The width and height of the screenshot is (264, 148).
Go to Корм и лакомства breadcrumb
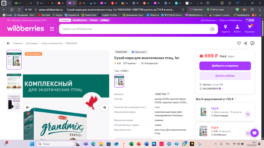click(x=52, y=43)
